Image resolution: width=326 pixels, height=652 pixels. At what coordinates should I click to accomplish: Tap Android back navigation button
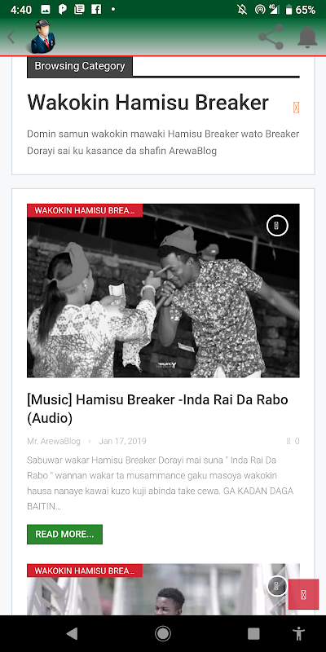pos(73,634)
